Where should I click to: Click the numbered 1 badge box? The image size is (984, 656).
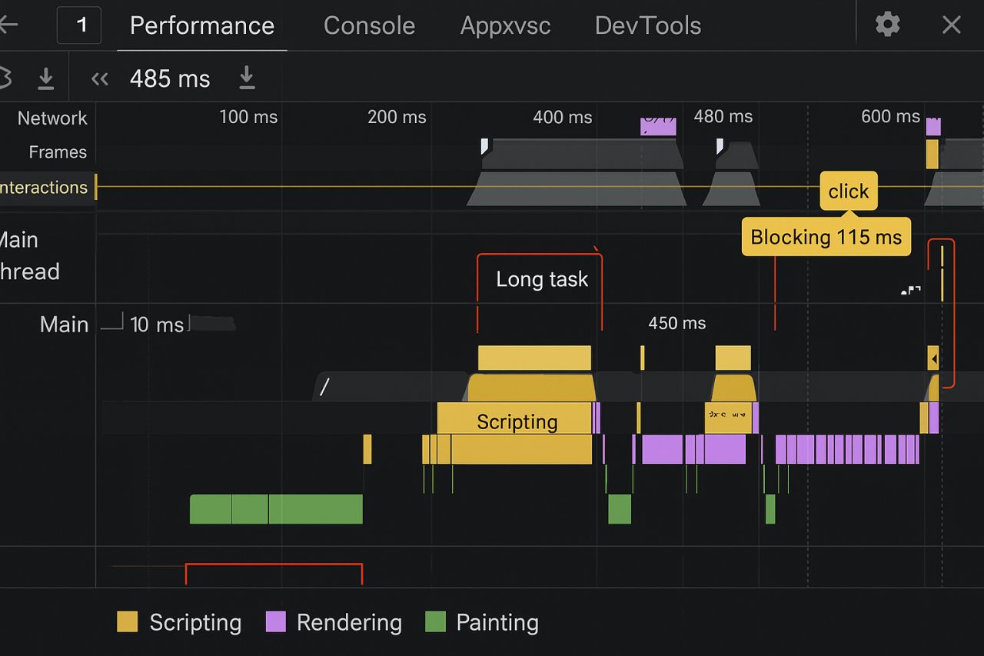pyautogui.click(x=79, y=25)
